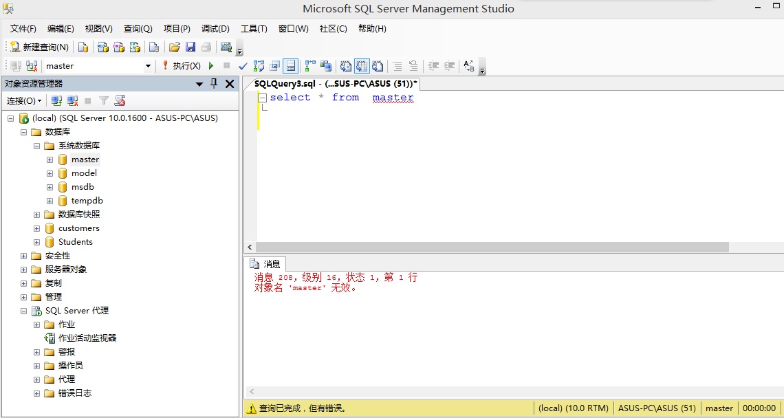The image size is (784, 418).
Task: Click Specify Values for Template Parameters icon
Action: [469, 66]
